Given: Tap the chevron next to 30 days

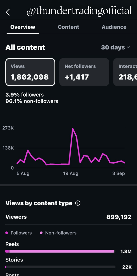Looking at the screenshot, I should [128, 47].
